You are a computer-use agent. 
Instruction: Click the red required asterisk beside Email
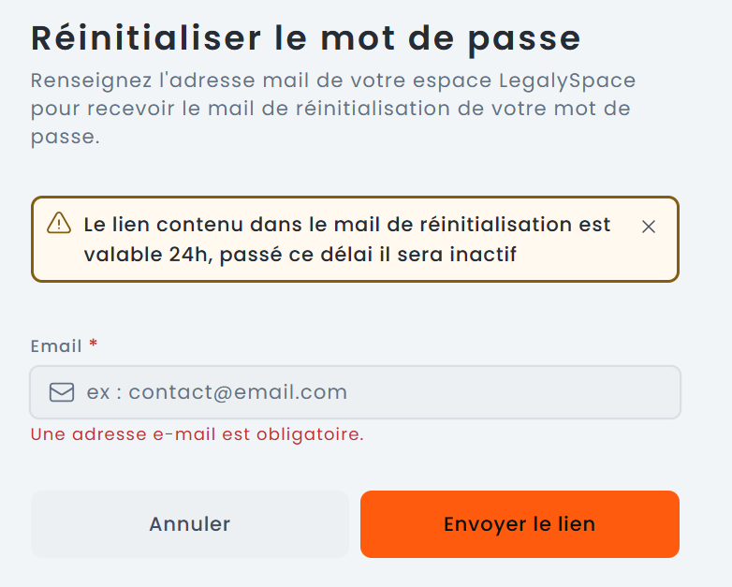click(93, 345)
